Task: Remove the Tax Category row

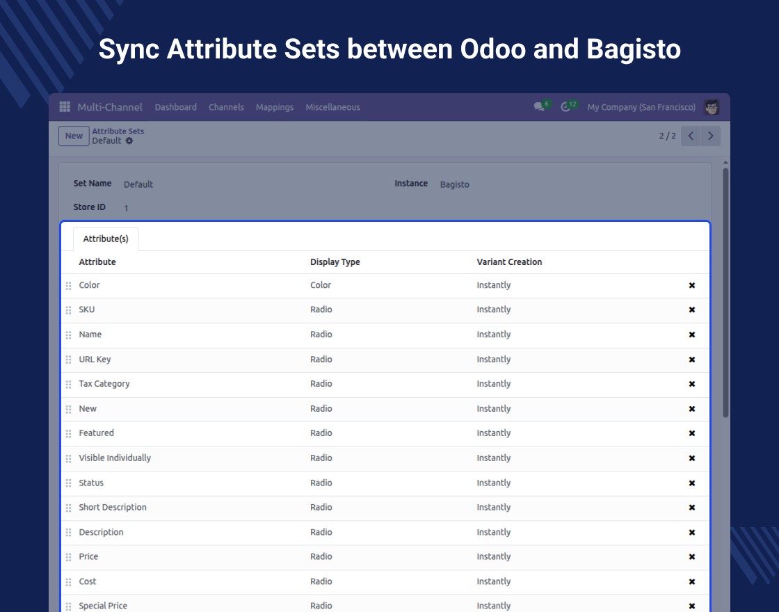Action: (x=691, y=384)
